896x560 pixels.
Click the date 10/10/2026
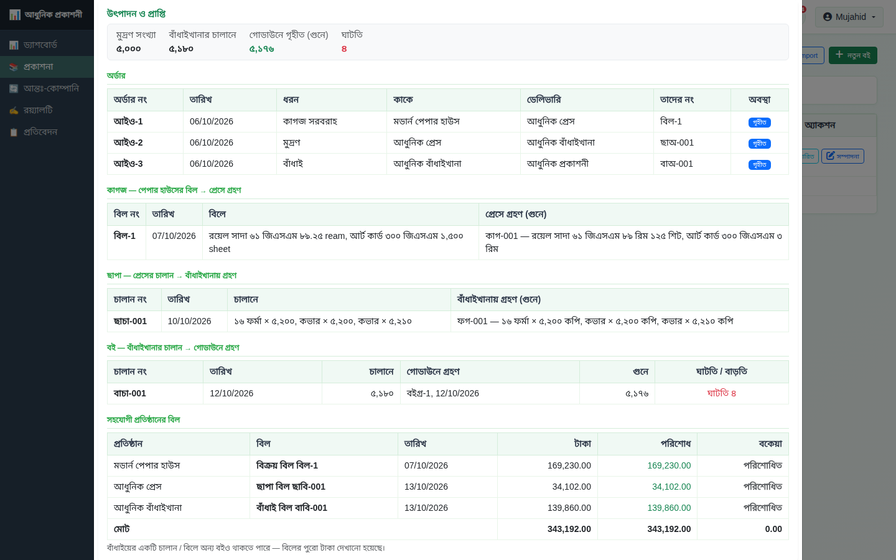pyautogui.click(x=189, y=321)
